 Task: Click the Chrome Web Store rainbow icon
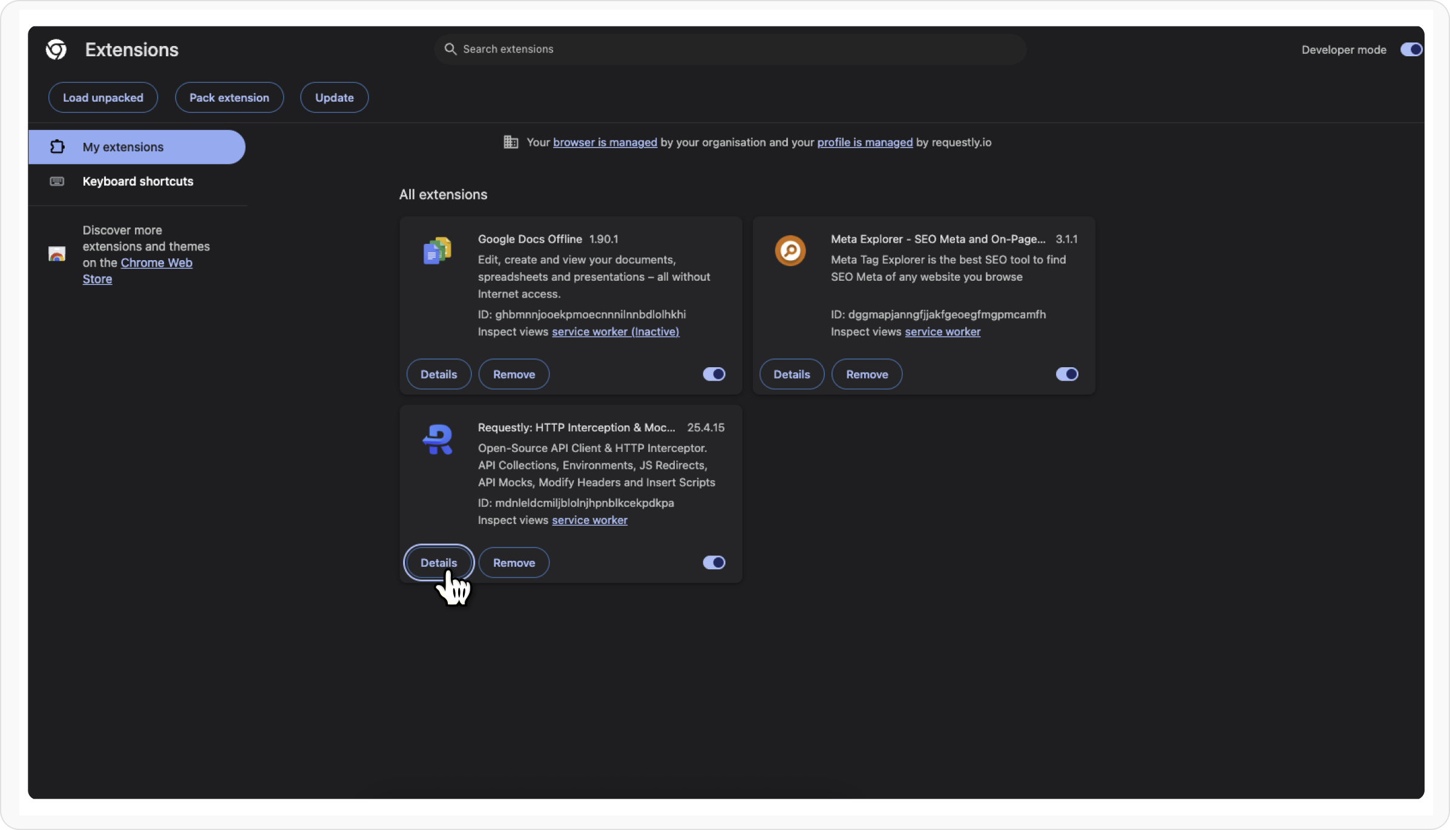pos(57,254)
